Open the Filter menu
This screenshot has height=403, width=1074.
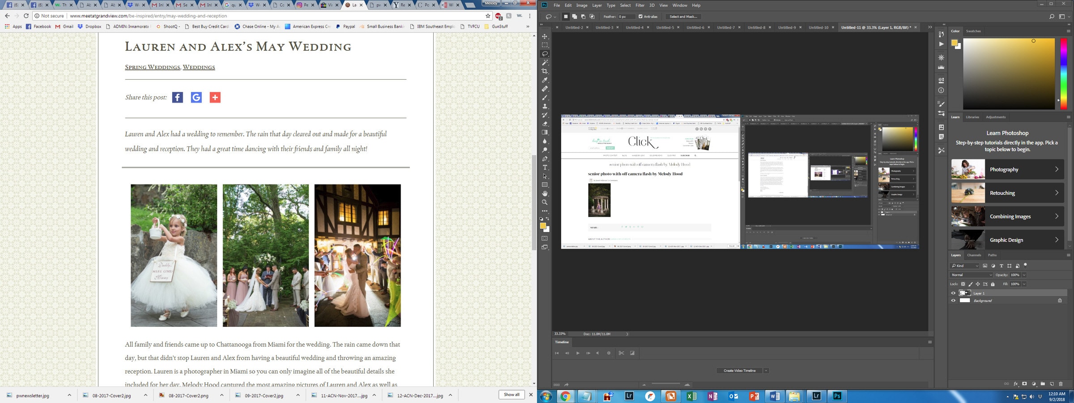[640, 5]
